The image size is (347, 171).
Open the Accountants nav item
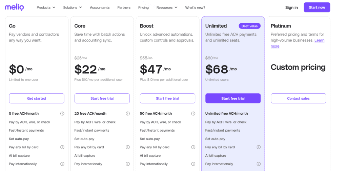click(100, 7)
